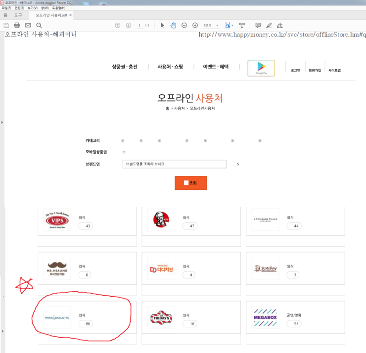366x353 pixels.
Task: Click the KFC logo
Action: (x=161, y=220)
